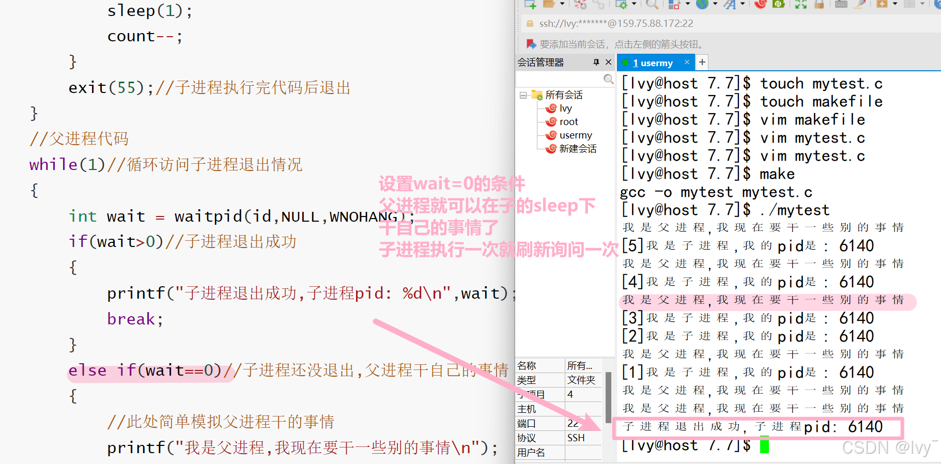Viewport: 941px width, 464px height.
Task: Click the 'count--;' code line on left
Action: [x=145, y=36]
